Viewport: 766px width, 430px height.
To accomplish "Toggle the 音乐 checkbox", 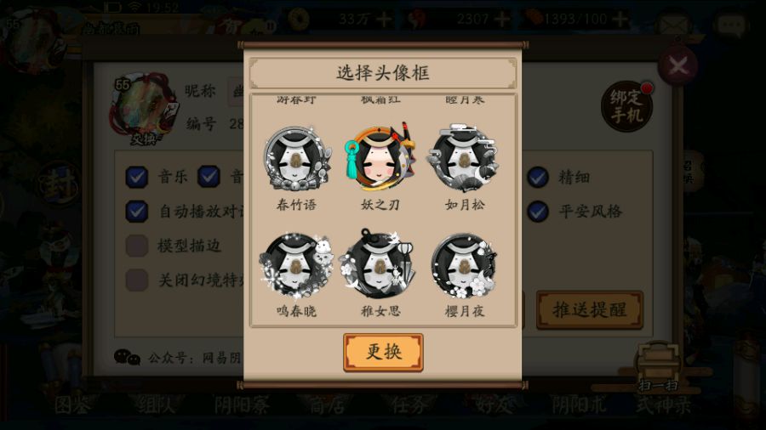I will 137,177.
